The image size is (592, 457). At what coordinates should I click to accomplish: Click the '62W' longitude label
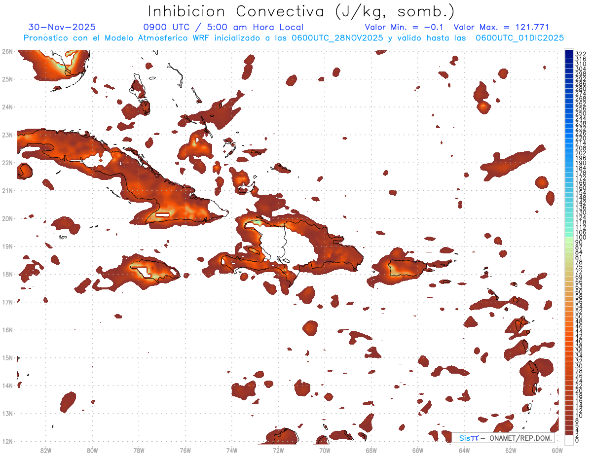pyautogui.click(x=511, y=450)
